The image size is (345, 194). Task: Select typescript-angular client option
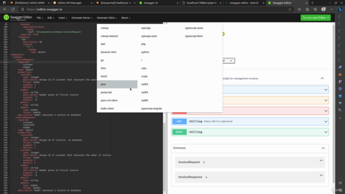pos(160,108)
